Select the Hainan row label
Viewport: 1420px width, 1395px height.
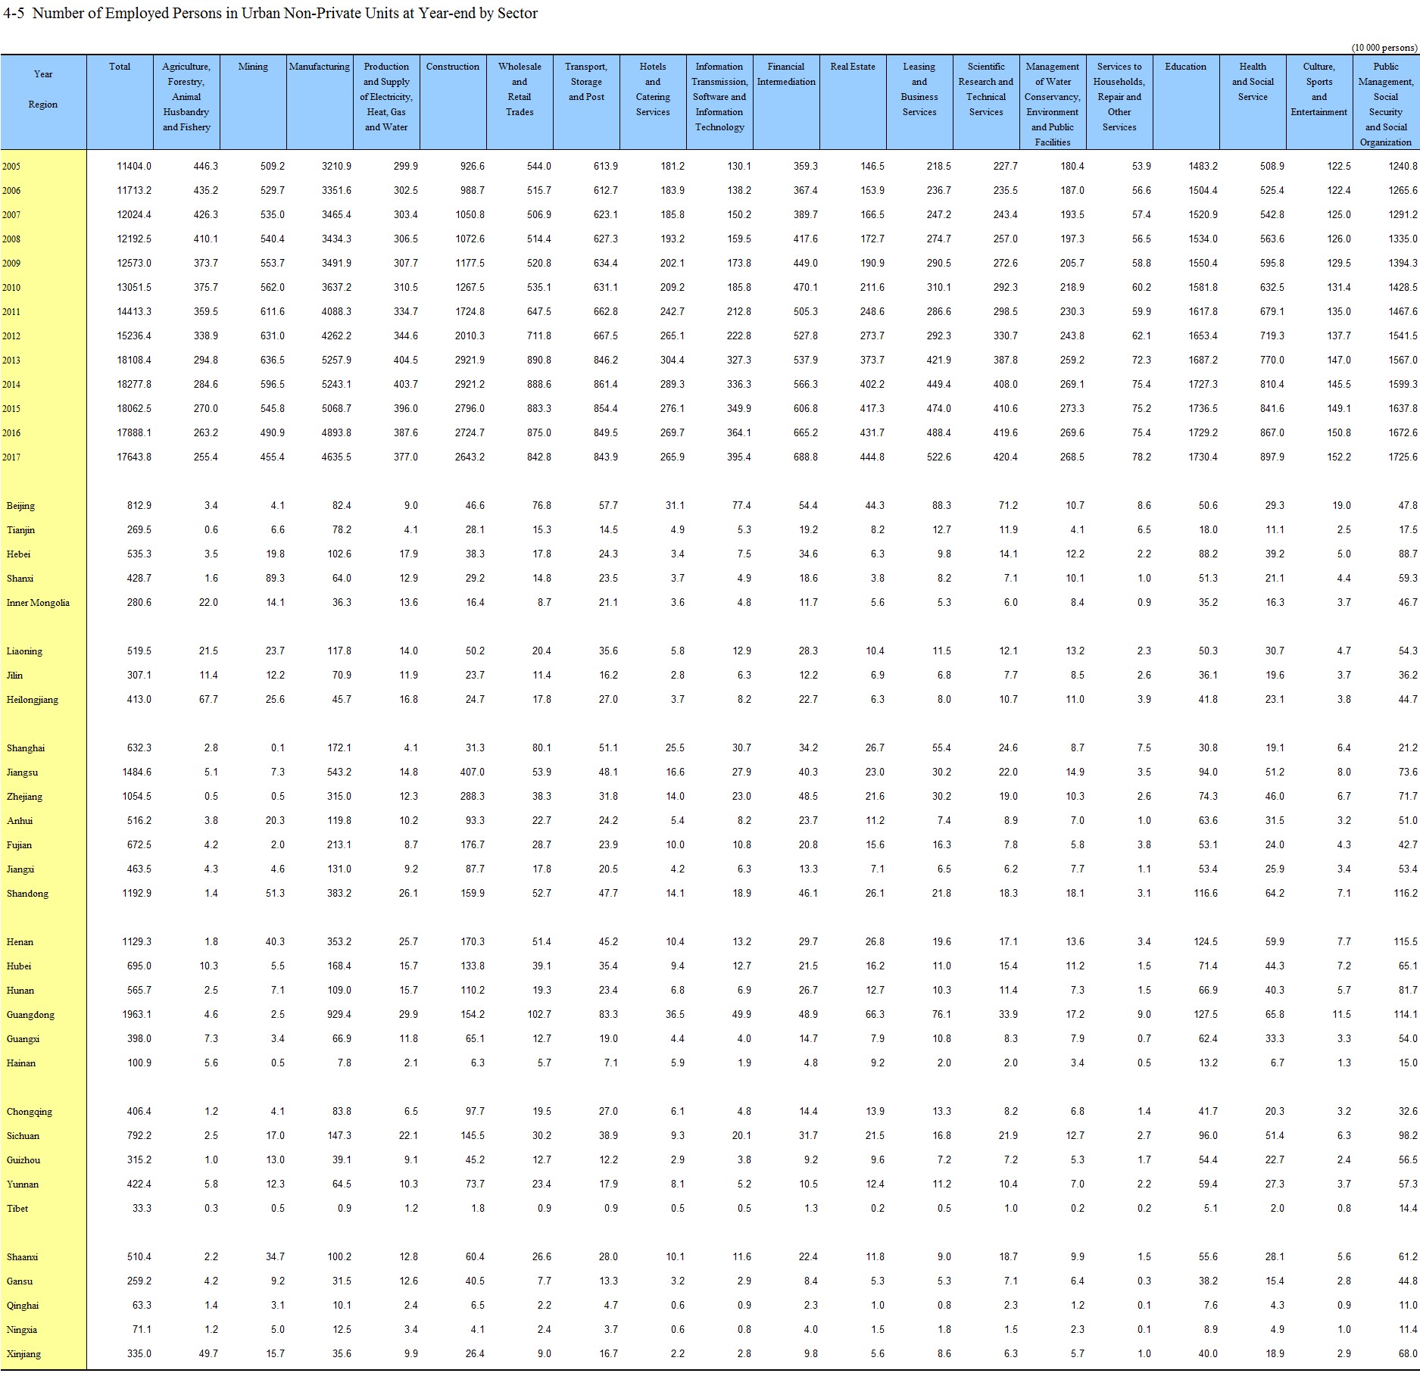pos(20,1063)
